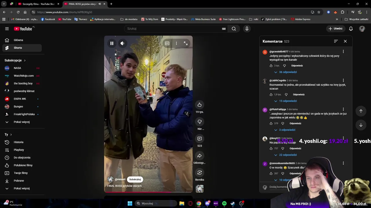The image size is (371, 208).
Task: Toggle closed captions on the video
Action: (167, 43)
